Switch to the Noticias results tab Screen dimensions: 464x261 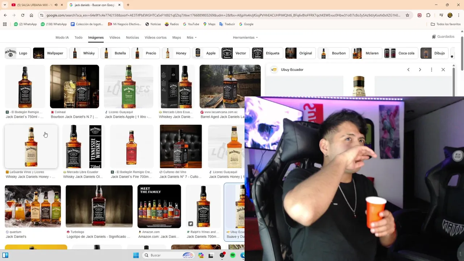(x=132, y=37)
